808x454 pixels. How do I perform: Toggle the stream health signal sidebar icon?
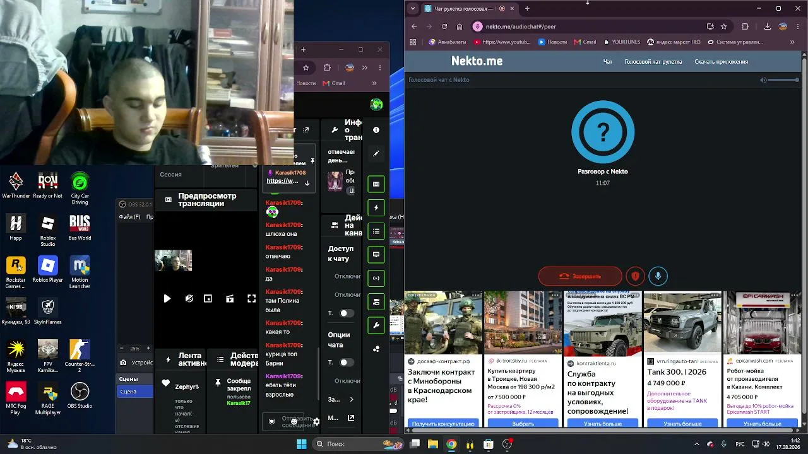coord(376,278)
